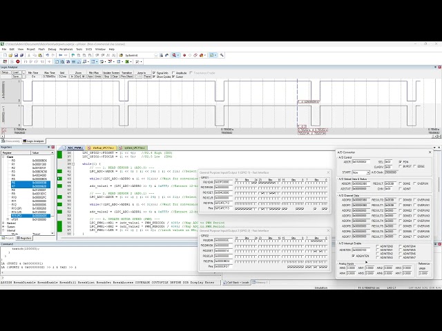Click the red Stop execution icon
Viewport: 442px width, 331px height.
tap(17, 61)
